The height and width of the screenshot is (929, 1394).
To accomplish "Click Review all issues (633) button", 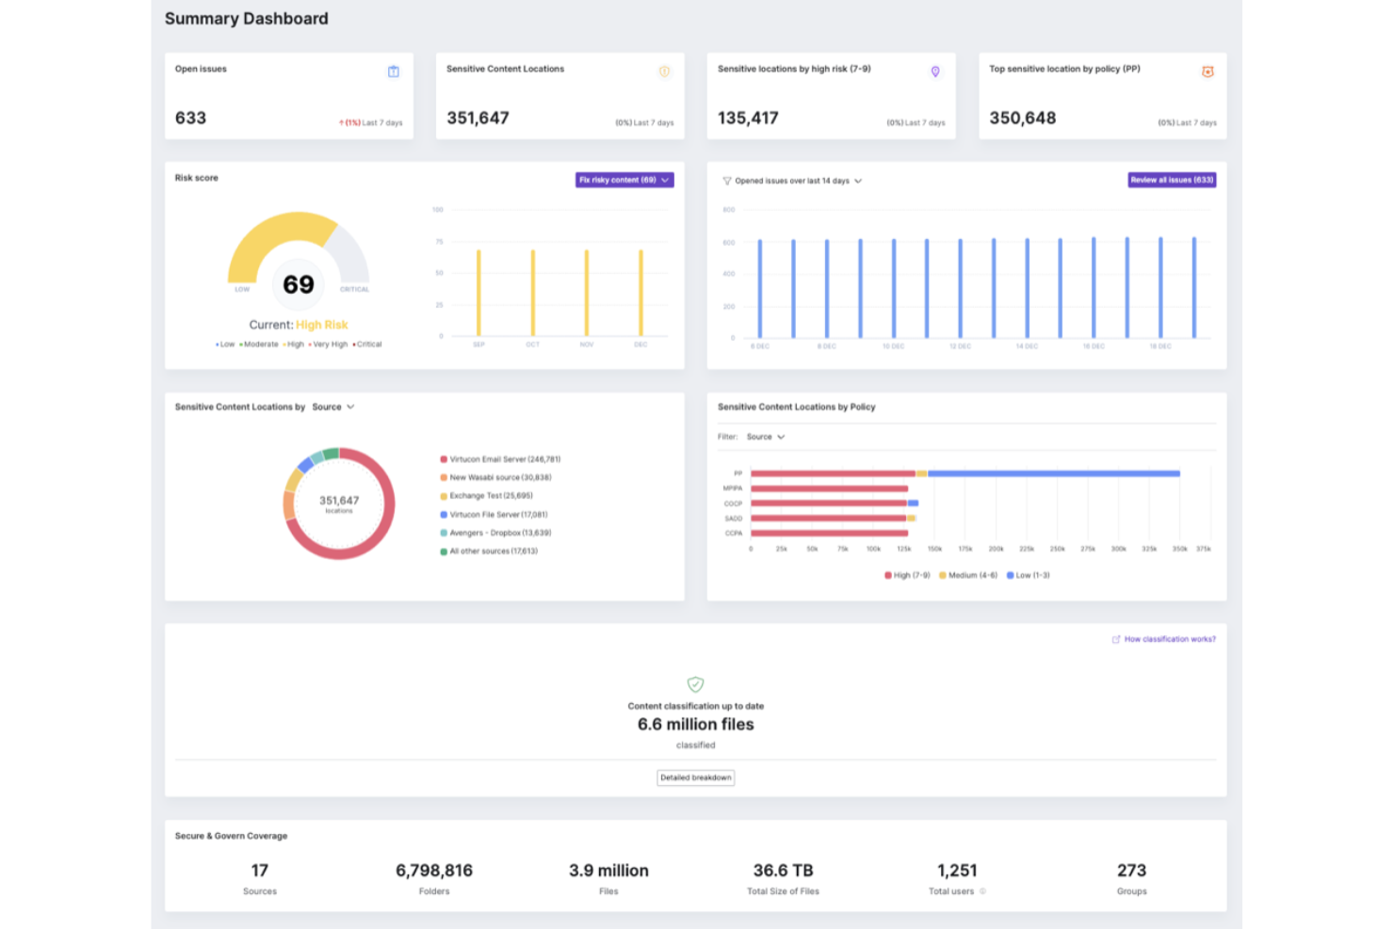I will pos(1172,180).
